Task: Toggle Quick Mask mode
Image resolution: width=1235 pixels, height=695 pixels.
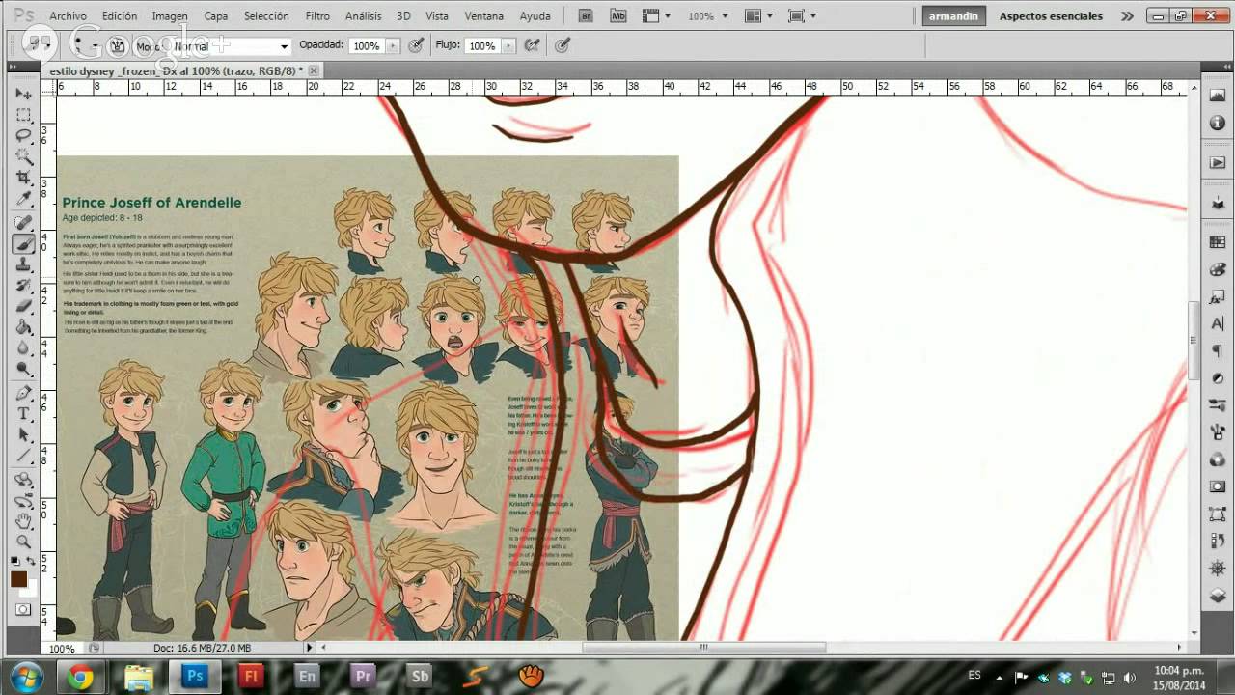Action: (x=23, y=609)
